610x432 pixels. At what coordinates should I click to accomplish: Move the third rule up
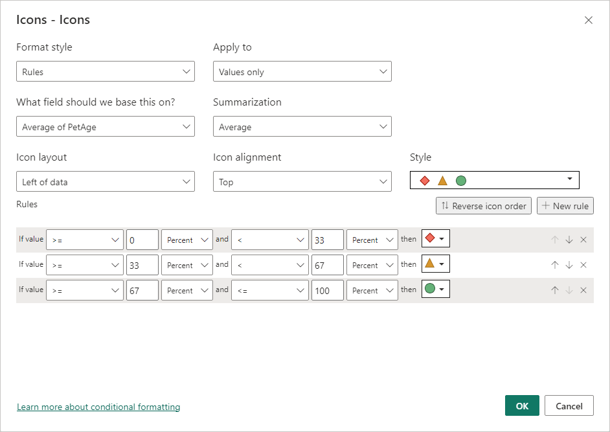pos(555,290)
